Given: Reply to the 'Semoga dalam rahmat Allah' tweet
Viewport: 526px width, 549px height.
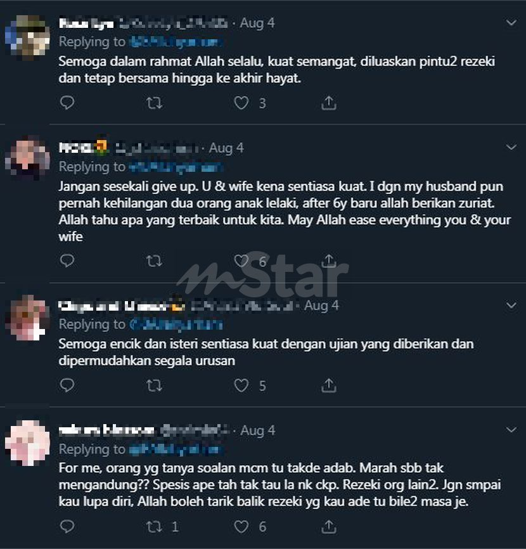Looking at the screenshot, I should coord(67,103).
